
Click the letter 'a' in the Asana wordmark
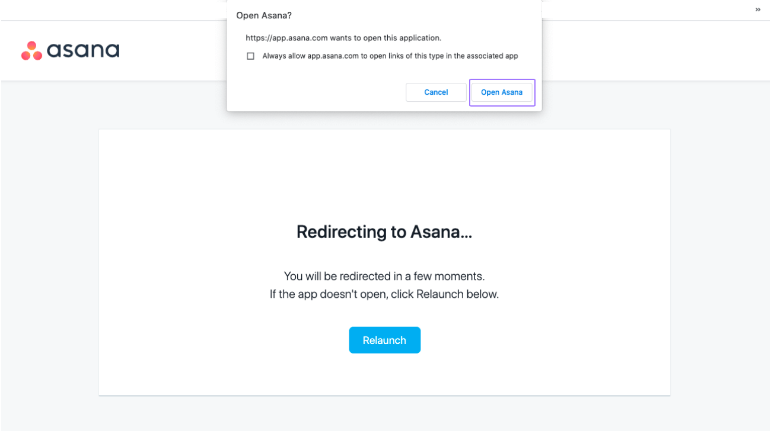tap(55, 50)
